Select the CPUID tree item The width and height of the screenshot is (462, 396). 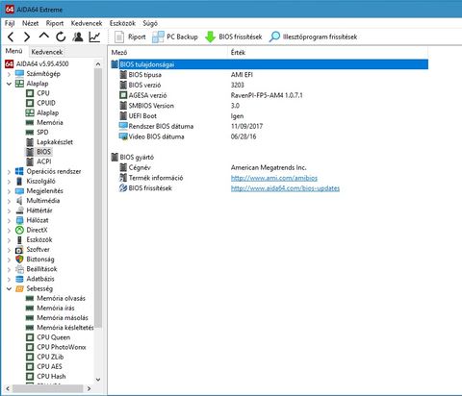(40, 103)
